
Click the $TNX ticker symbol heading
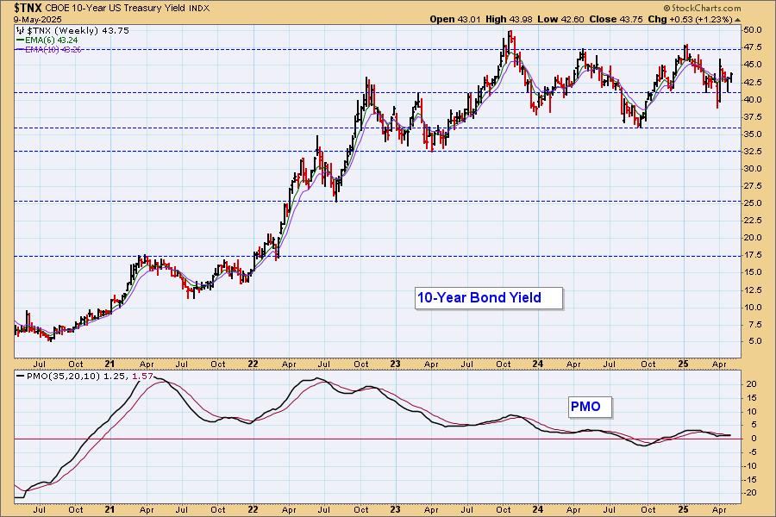(x=28, y=8)
